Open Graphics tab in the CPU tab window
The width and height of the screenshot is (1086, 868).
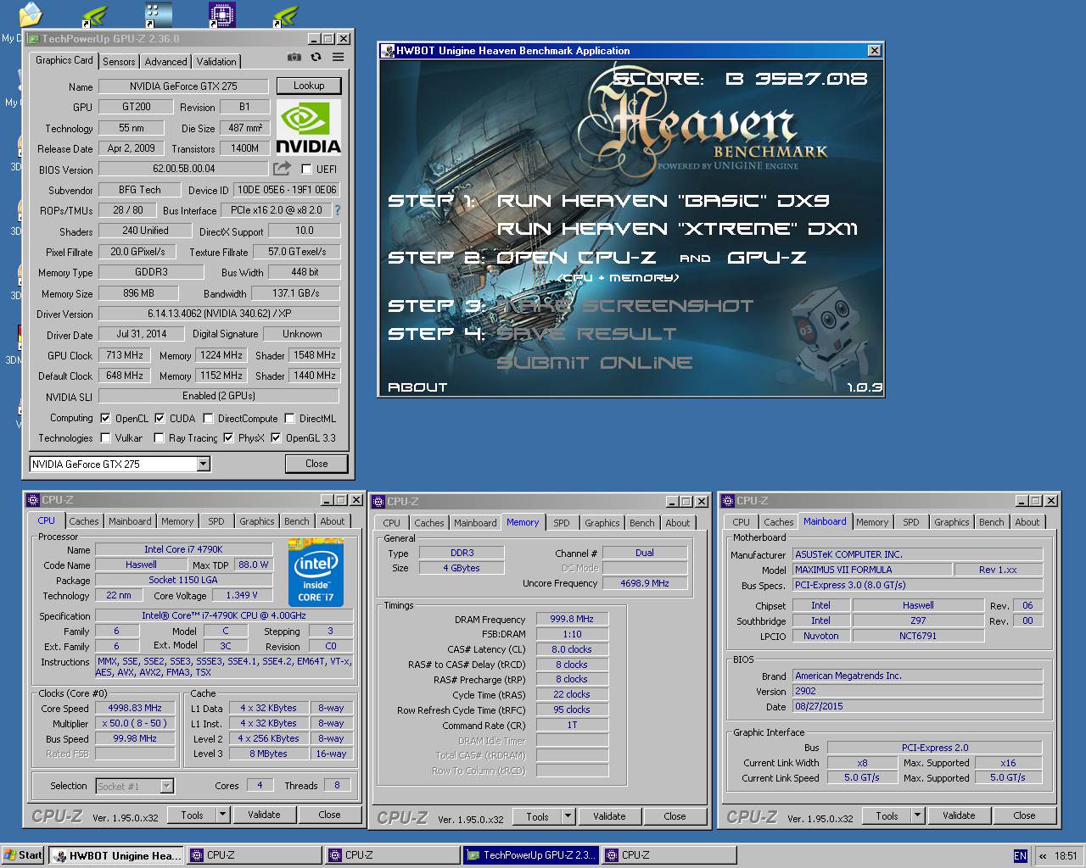click(x=257, y=521)
